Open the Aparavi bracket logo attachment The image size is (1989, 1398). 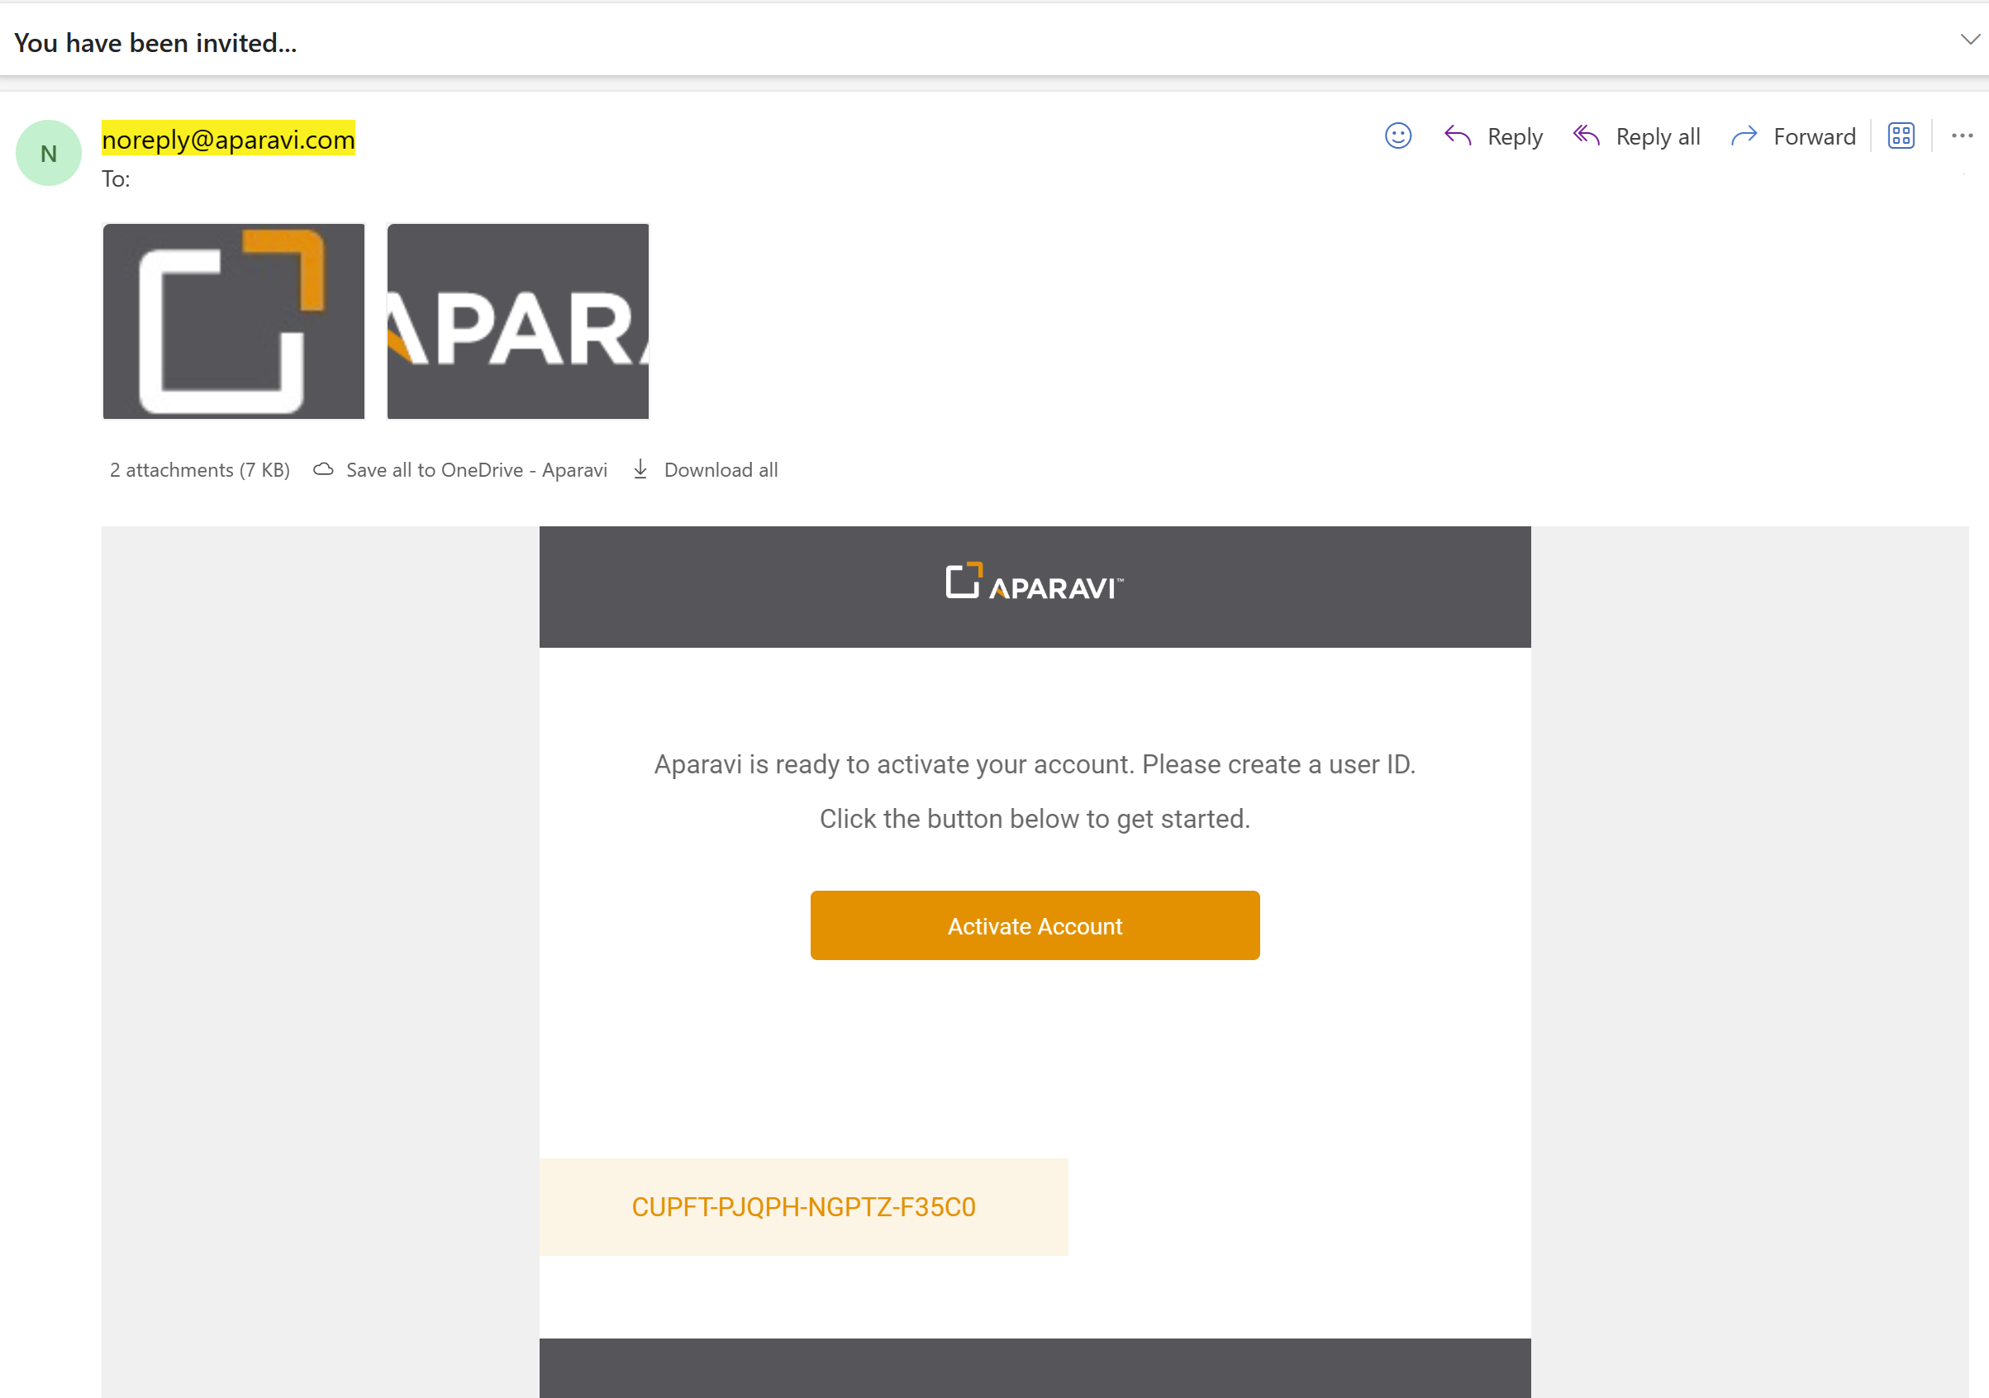point(233,321)
